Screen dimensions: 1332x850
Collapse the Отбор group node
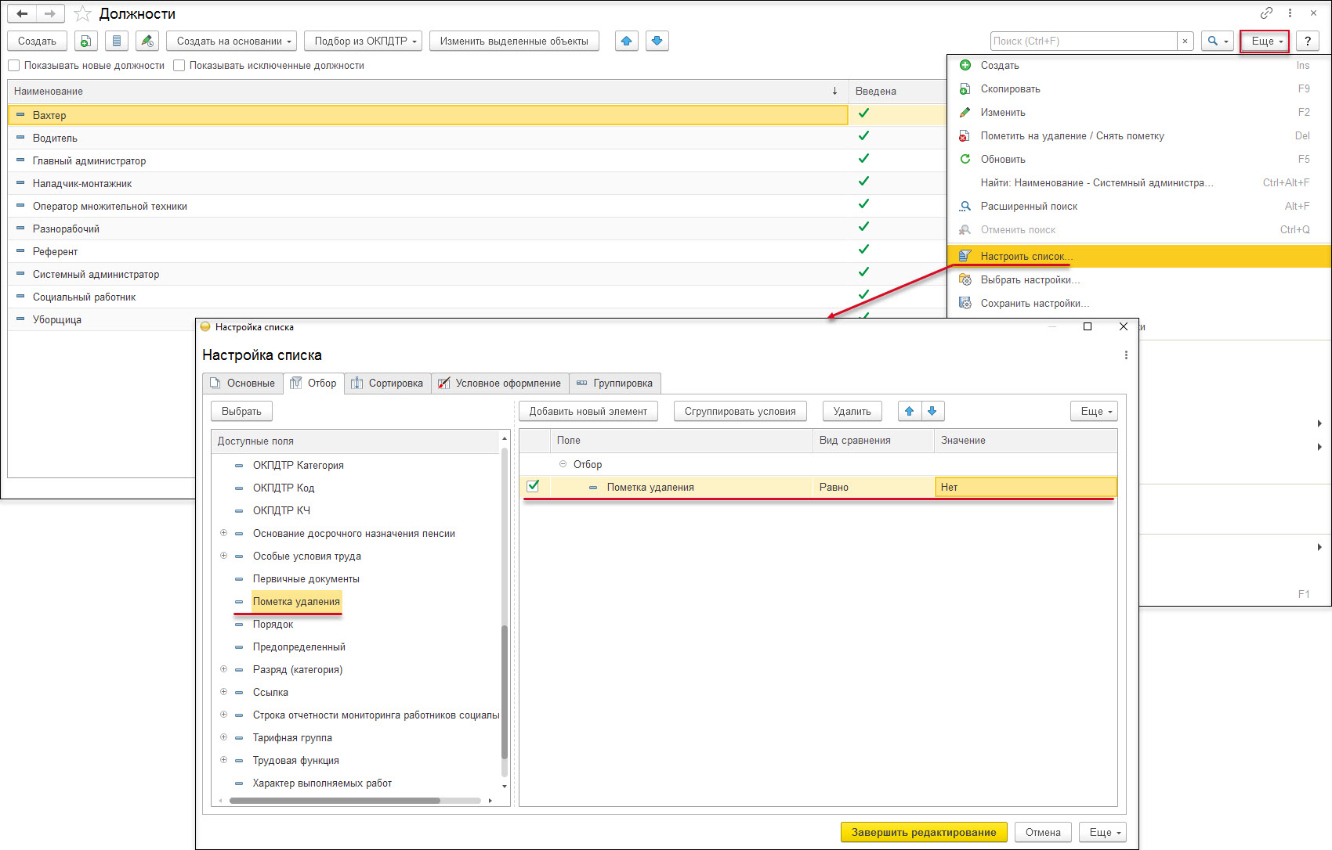coord(563,464)
